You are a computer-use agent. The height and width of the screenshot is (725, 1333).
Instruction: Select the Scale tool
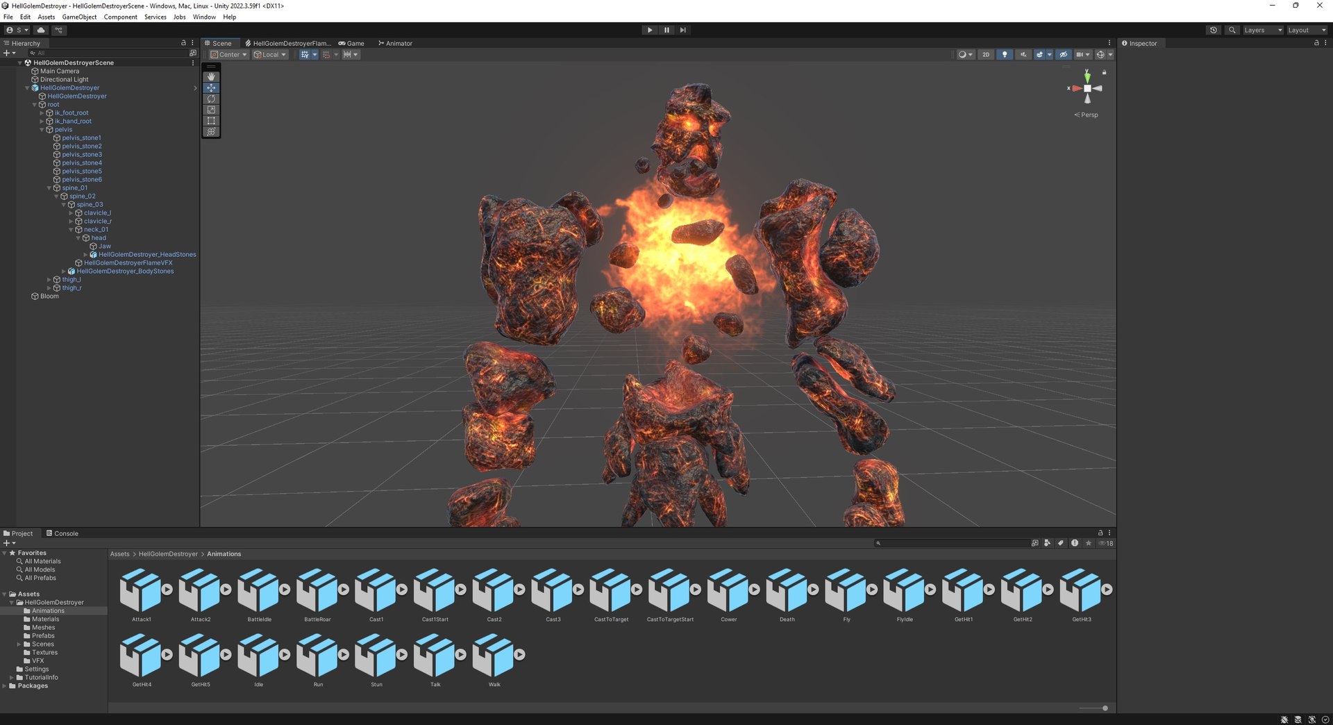[211, 110]
